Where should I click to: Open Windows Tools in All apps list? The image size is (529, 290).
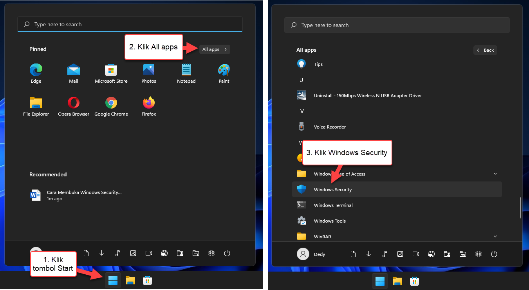(x=397, y=221)
